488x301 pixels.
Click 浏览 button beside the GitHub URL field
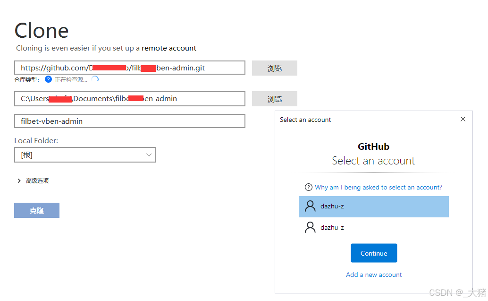click(x=275, y=68)
